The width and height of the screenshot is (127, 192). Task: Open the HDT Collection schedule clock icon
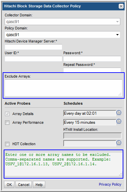(x=119, y=142)
